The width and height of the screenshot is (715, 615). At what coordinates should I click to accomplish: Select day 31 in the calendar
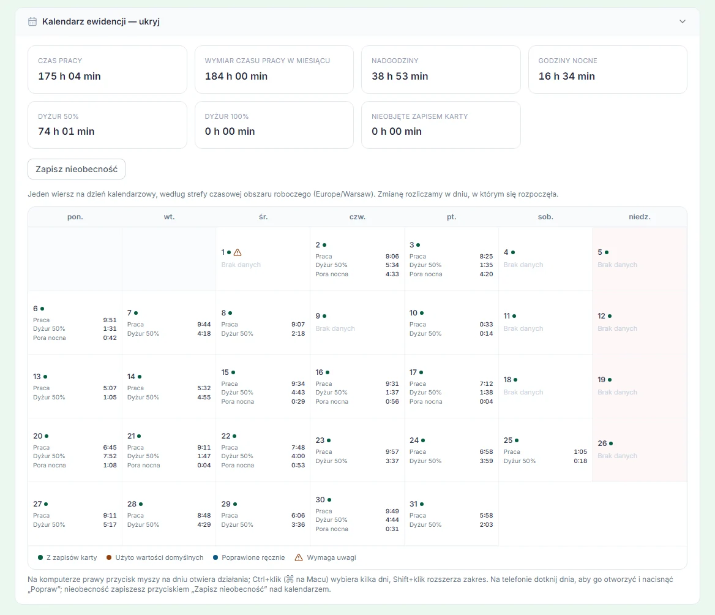coord(451,514)
